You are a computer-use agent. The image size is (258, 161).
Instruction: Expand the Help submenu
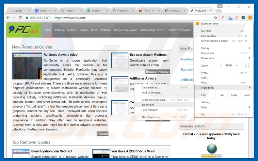(223, 107)
